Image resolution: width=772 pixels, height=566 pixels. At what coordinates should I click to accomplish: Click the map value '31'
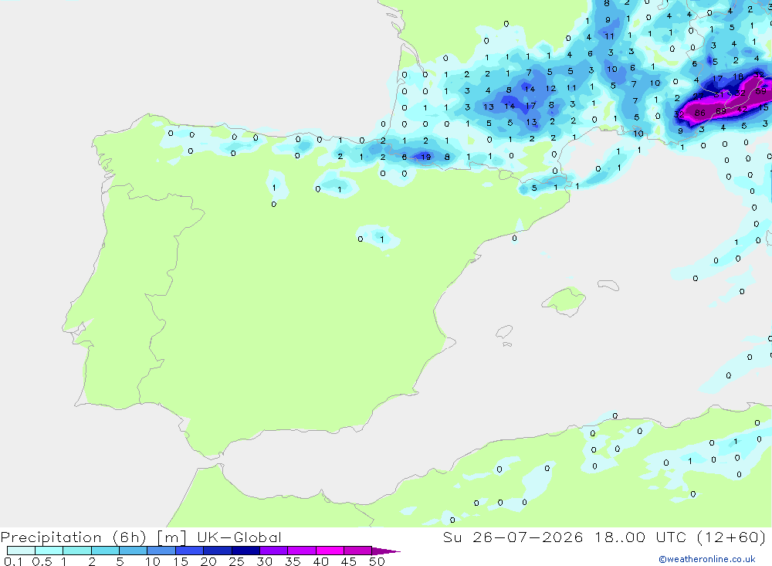[x=720, y=94]
